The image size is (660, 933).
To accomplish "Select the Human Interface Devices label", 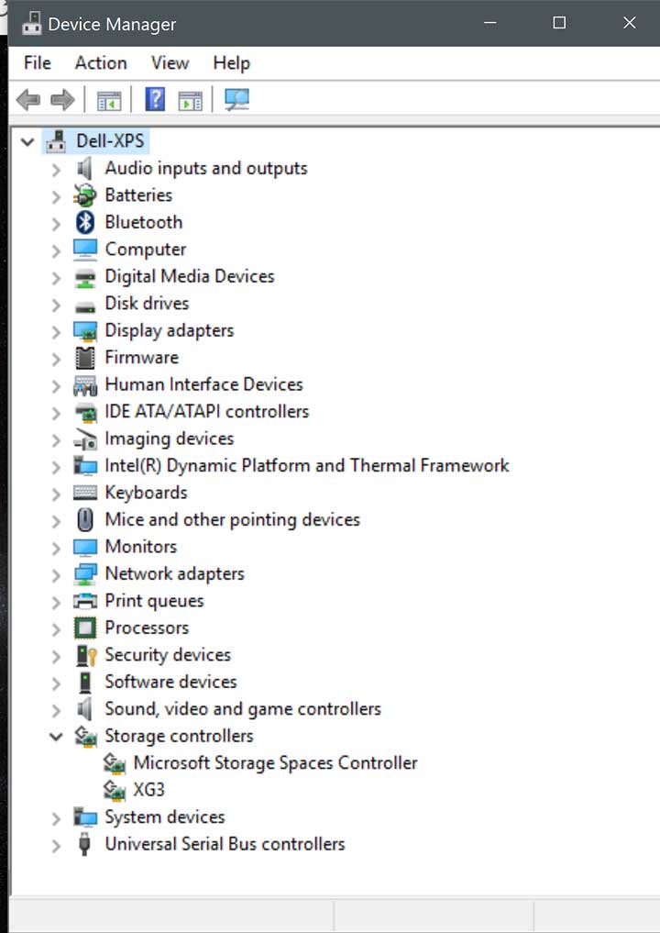I will pos(203,384).
